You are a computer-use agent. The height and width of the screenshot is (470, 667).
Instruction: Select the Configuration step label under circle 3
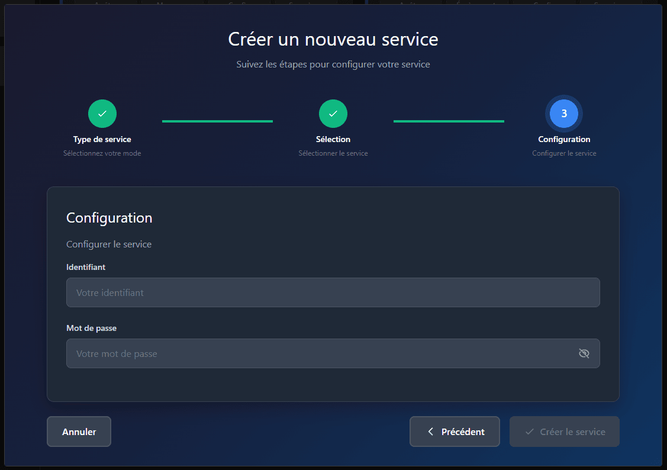(x=564, y=140)
